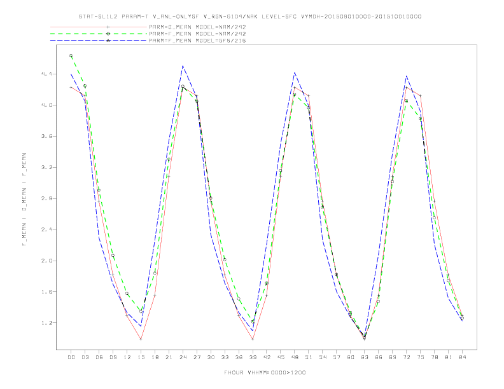Select legend entry PARM=F_MEAN MODEL=GFS/216
504x389 pixels.
click(x=197, y=41)
